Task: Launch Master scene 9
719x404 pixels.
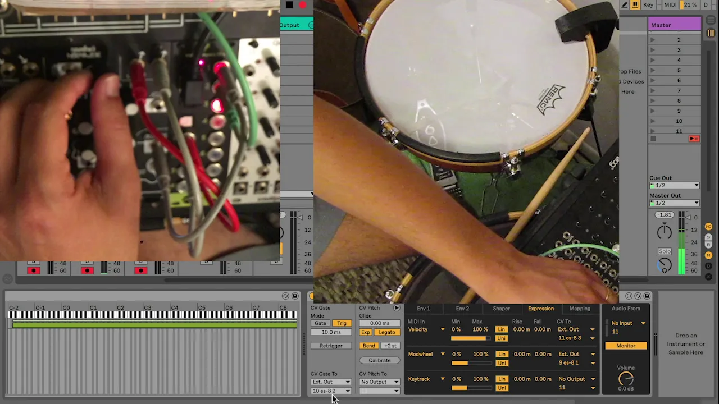Action: tap(652, 111)
